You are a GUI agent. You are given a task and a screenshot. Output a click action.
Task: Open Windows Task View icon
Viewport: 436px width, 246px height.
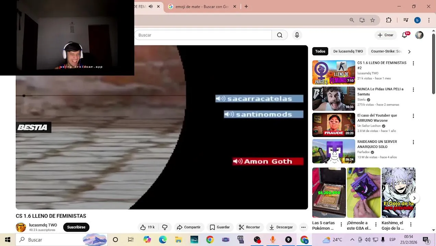(131, 240)
